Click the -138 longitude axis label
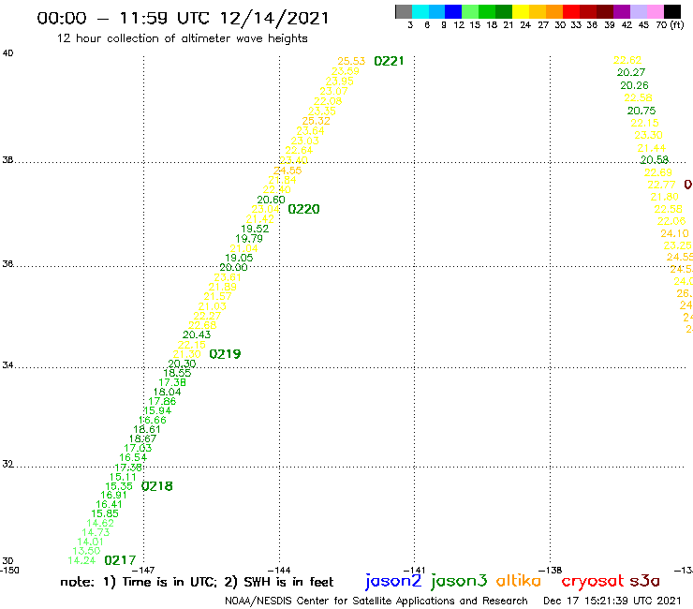The height and width of the screenshot is (609, 693). [551, 571]
